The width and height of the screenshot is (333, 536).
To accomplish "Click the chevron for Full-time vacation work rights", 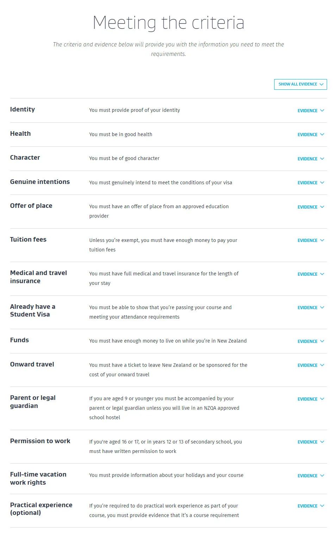I will pyautogui.click(x=322, y=476).
